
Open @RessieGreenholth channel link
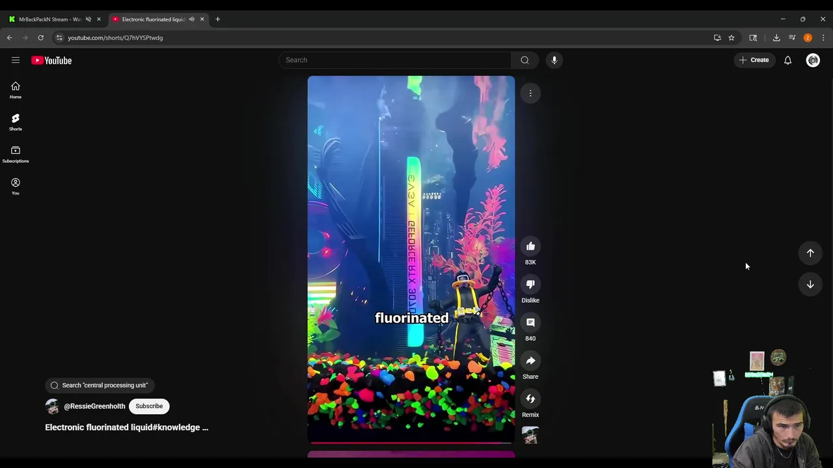[94, 406]
